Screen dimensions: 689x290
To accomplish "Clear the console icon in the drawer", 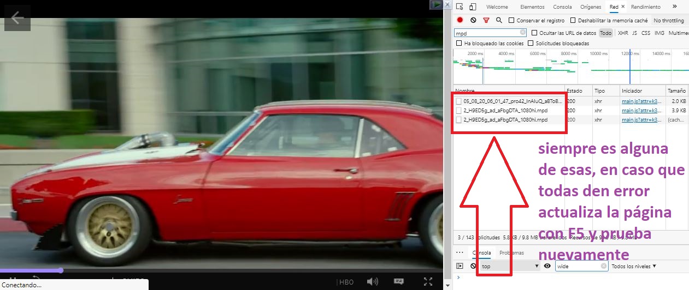I will [474, 266].
